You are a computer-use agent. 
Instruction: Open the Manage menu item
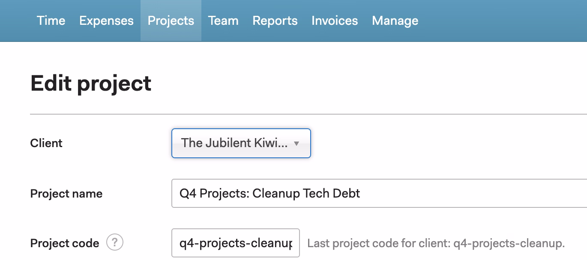395,21
